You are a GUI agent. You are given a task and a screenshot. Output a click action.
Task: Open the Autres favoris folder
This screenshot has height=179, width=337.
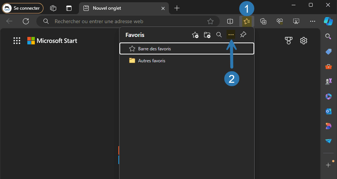187,60
